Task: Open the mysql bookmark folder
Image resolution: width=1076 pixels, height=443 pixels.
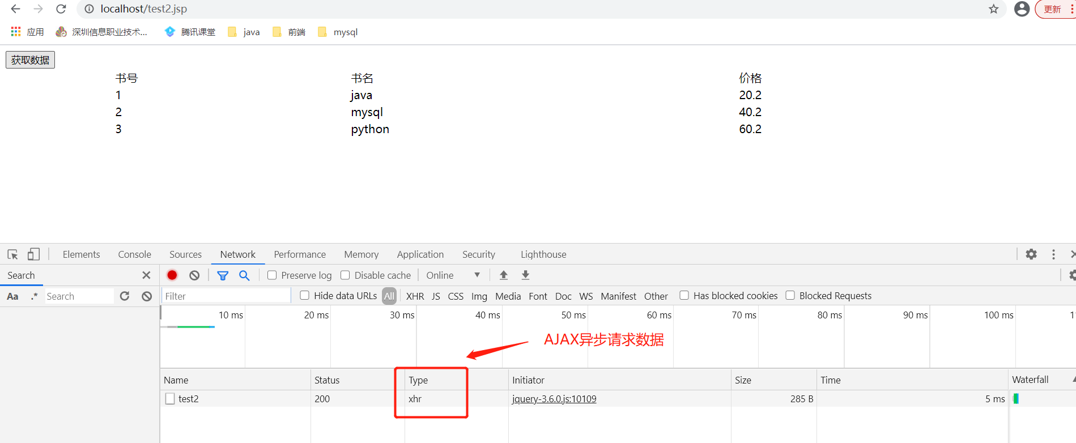Action: (x=338, y=32)
